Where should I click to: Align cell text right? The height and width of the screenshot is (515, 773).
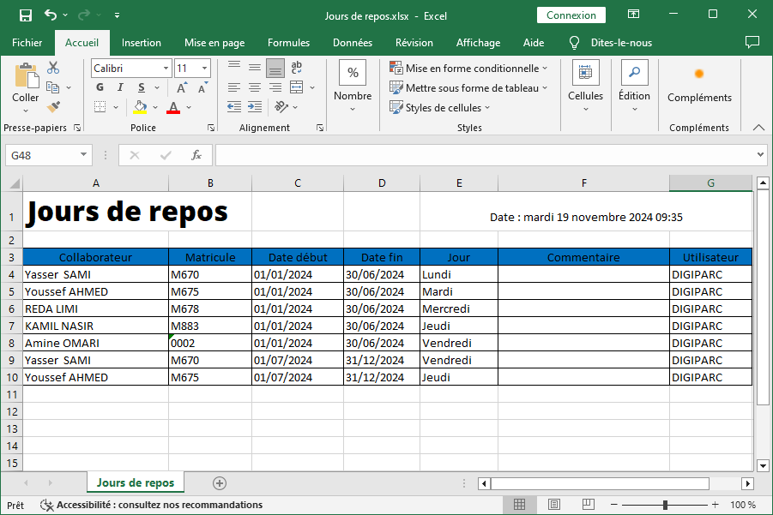pos(275,87)
